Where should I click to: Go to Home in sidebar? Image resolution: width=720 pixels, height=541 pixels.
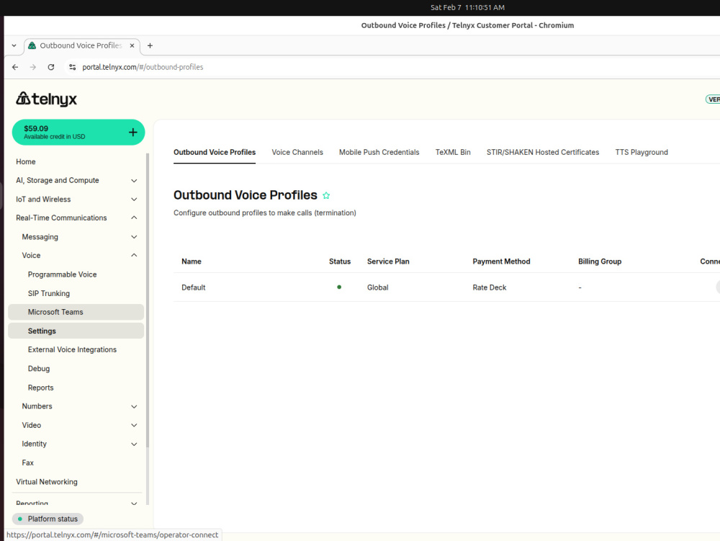(x=26, y=161)
